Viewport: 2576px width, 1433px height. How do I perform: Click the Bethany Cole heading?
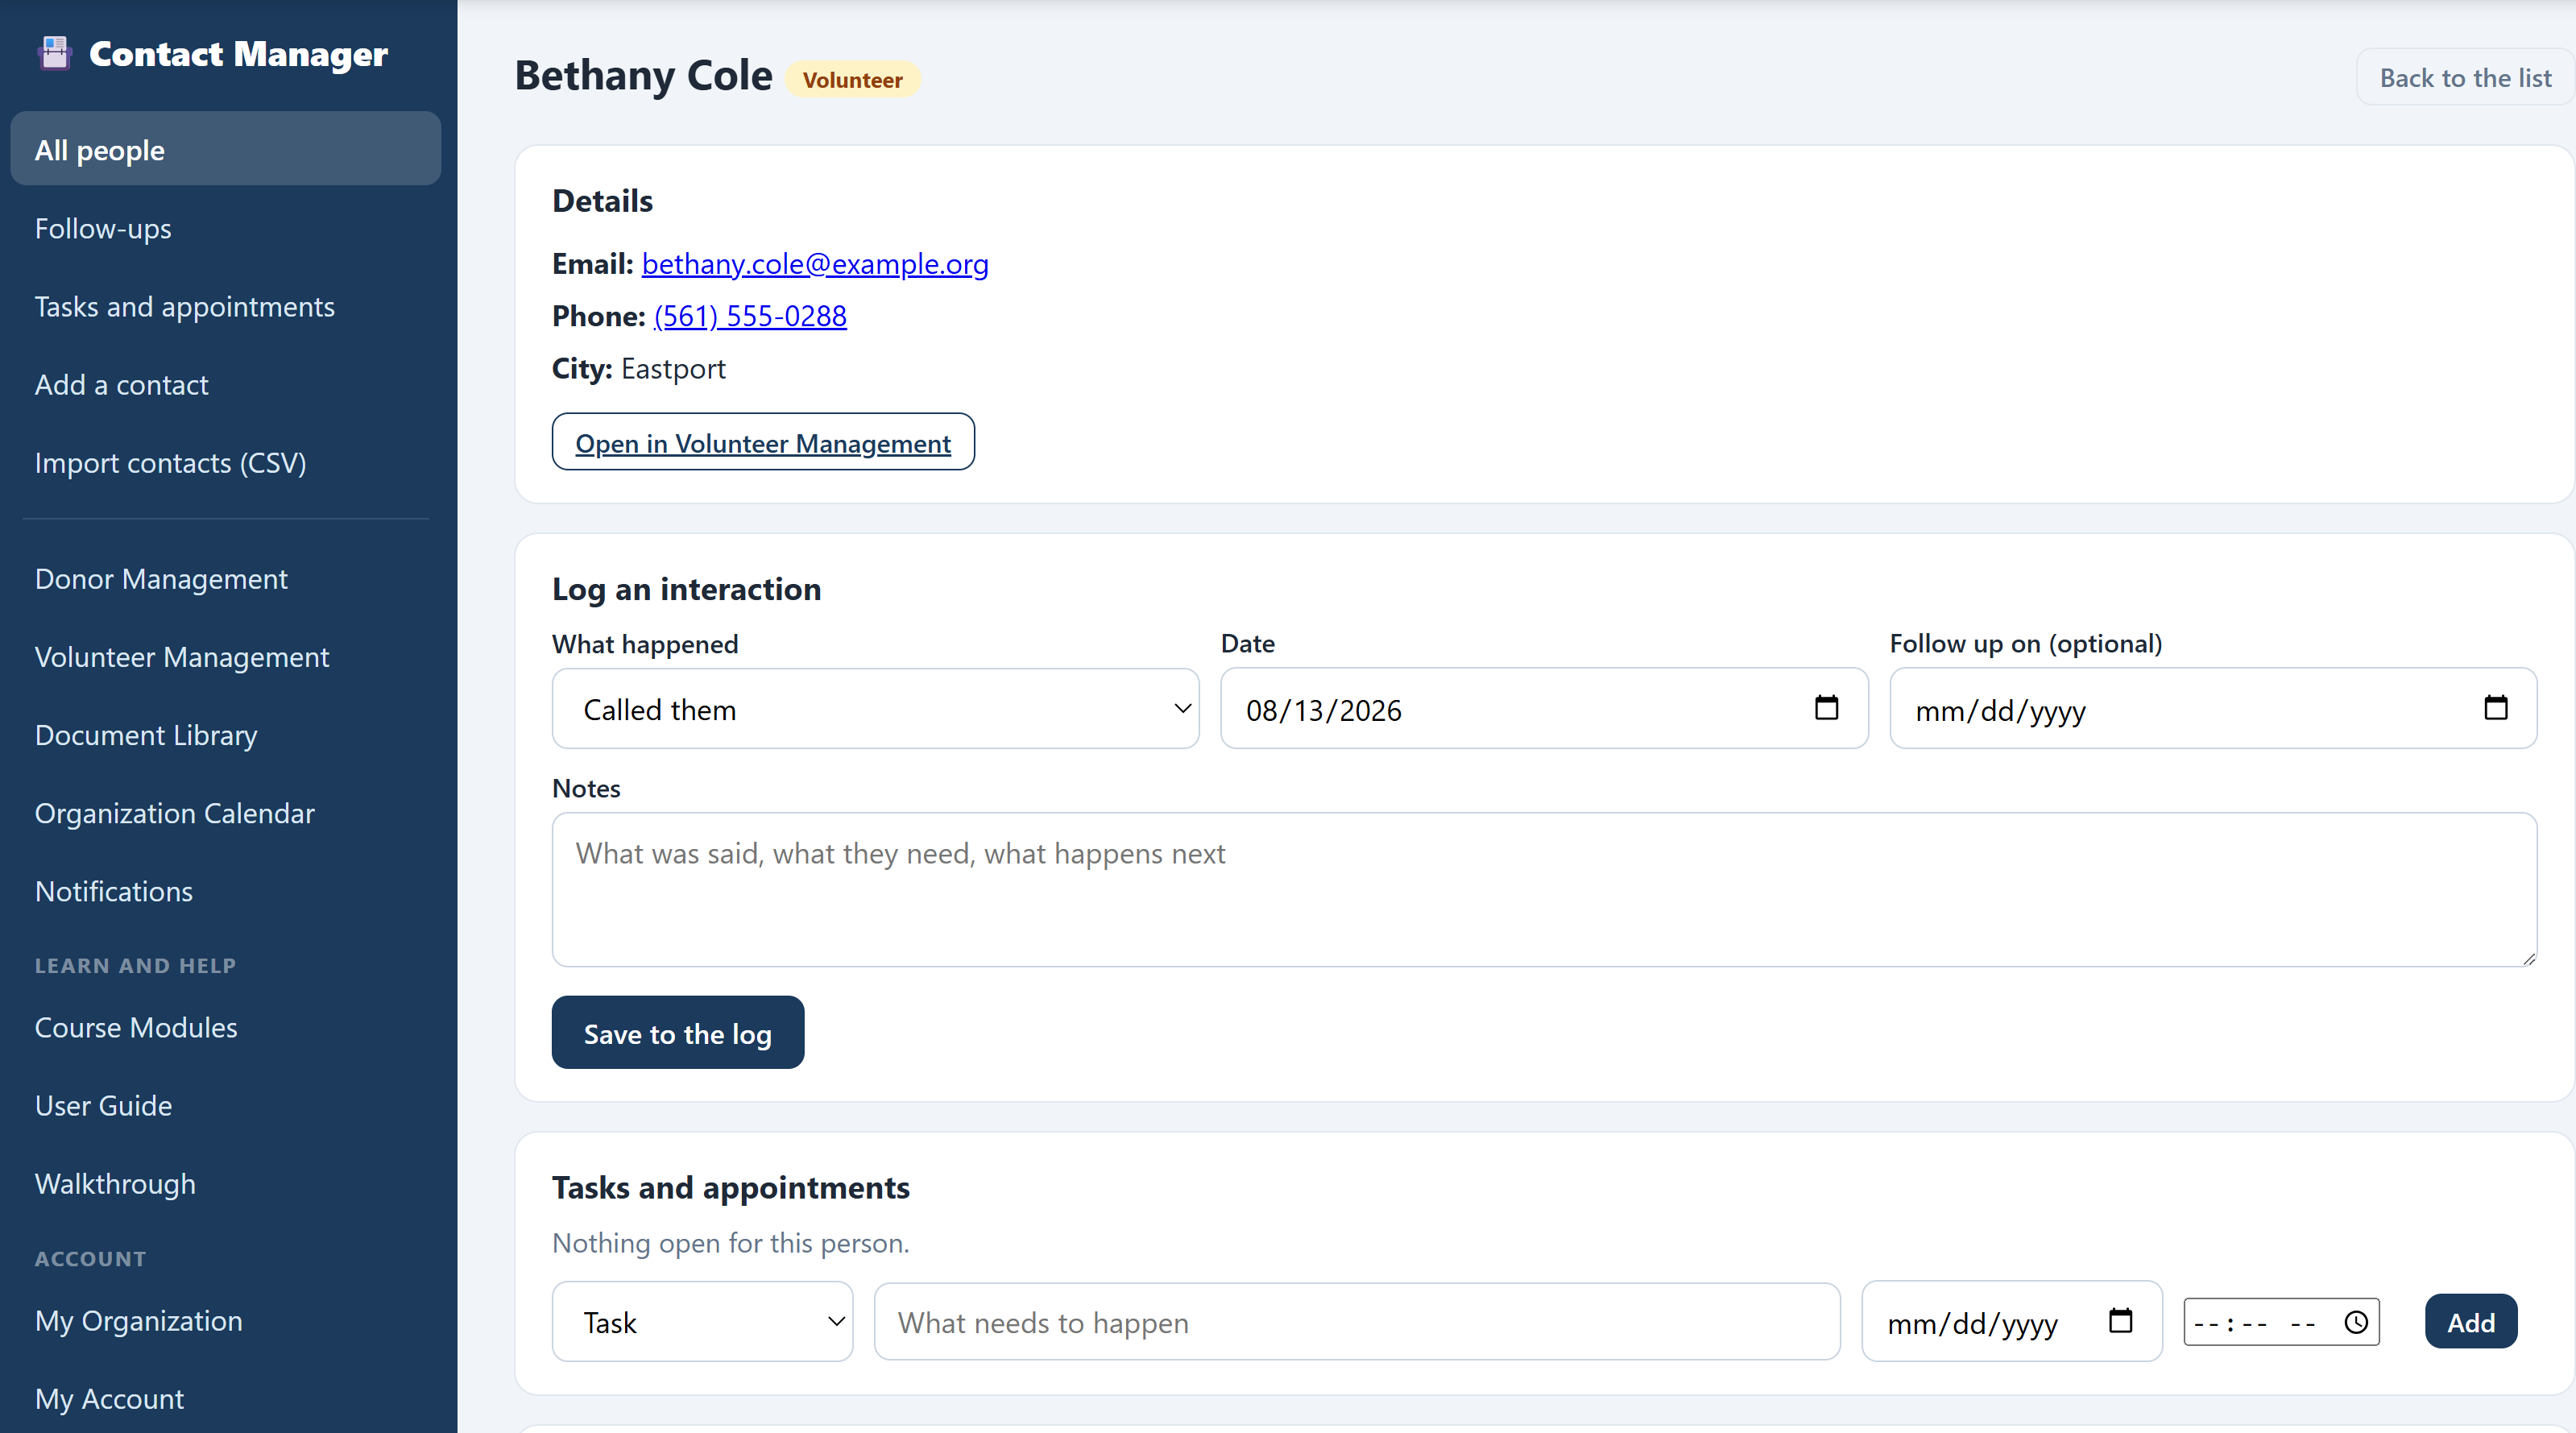[x=643, y=76]
